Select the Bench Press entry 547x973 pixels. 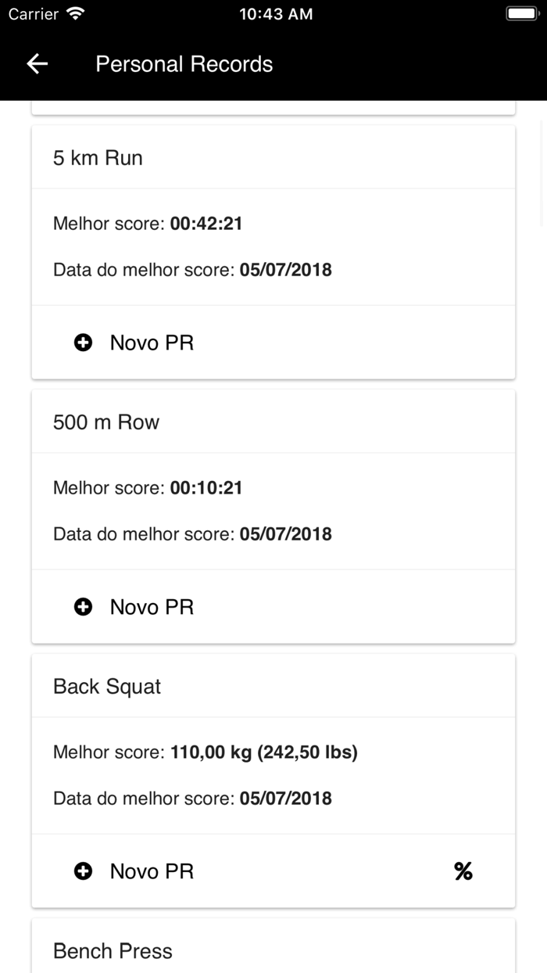112,950
